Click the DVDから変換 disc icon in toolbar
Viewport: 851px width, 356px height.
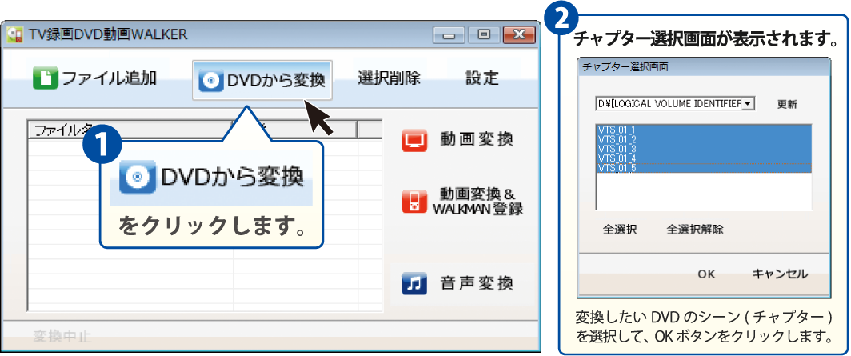pos(210,81)
